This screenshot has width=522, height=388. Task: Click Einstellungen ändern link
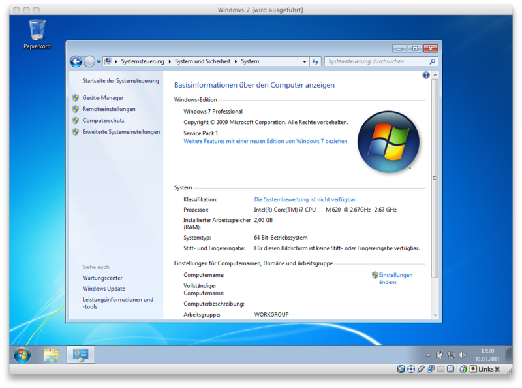[x=395, y=279]
